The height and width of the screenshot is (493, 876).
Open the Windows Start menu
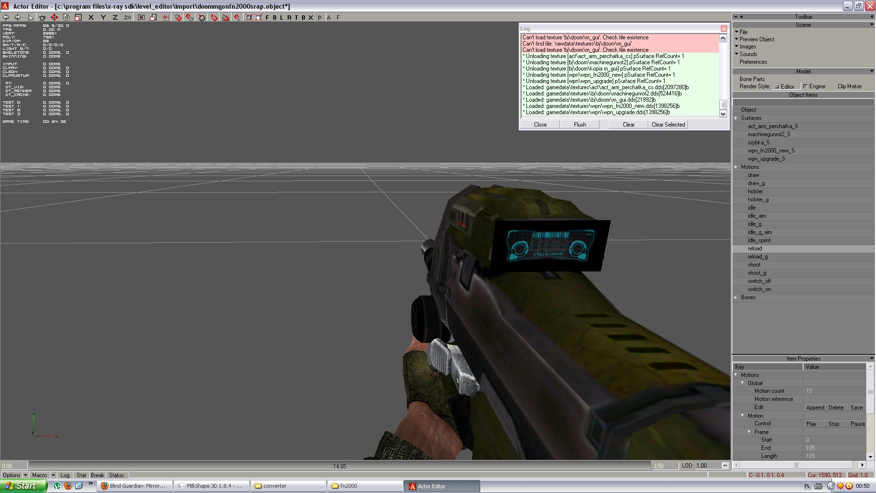(24, 486)
